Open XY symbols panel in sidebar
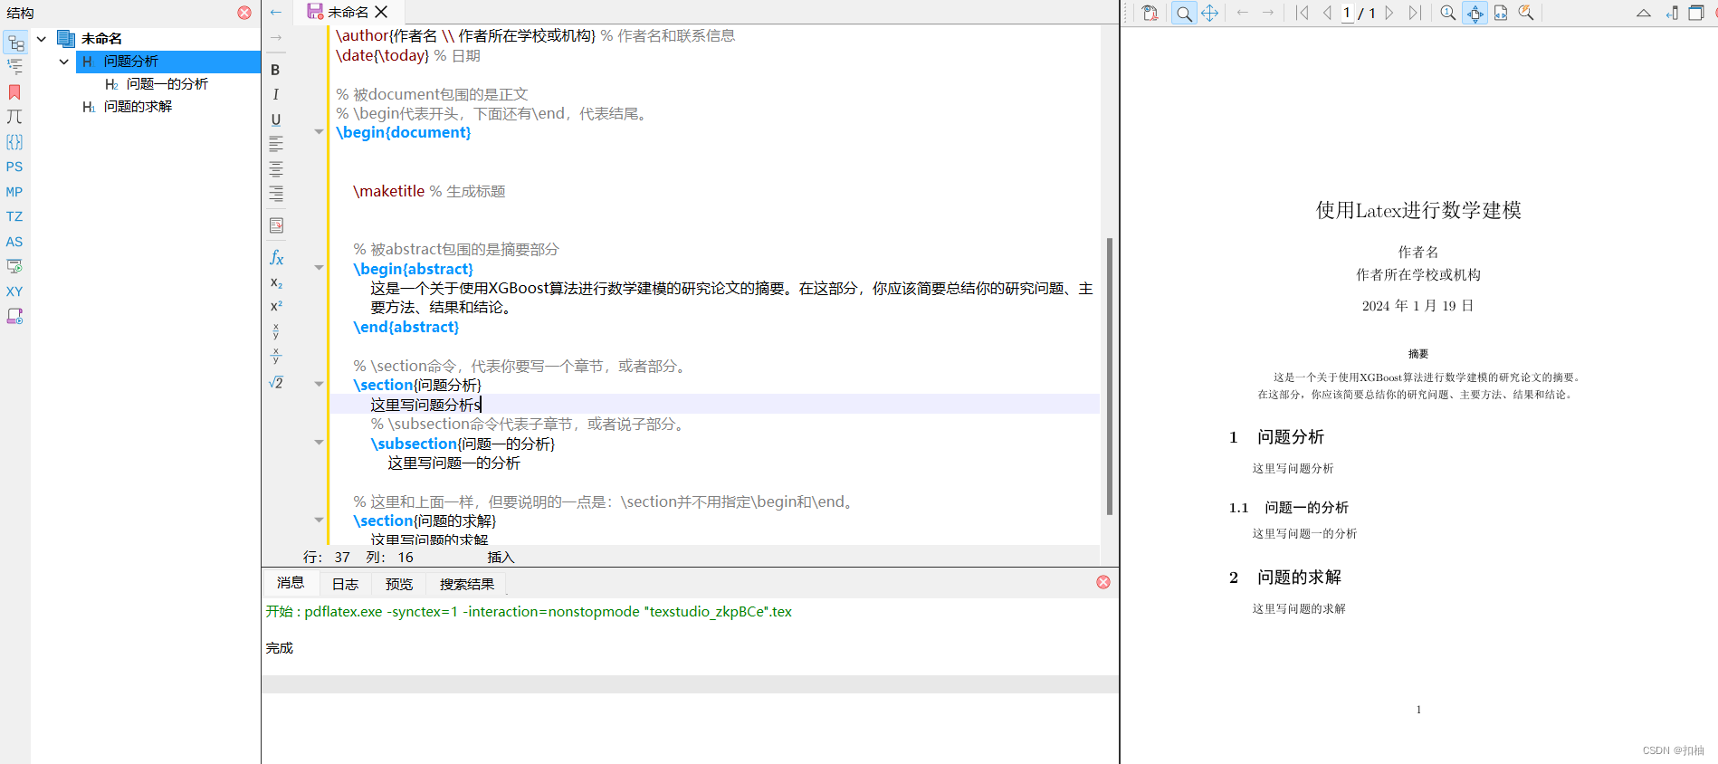1718x764 pixels. click(14, 291)
